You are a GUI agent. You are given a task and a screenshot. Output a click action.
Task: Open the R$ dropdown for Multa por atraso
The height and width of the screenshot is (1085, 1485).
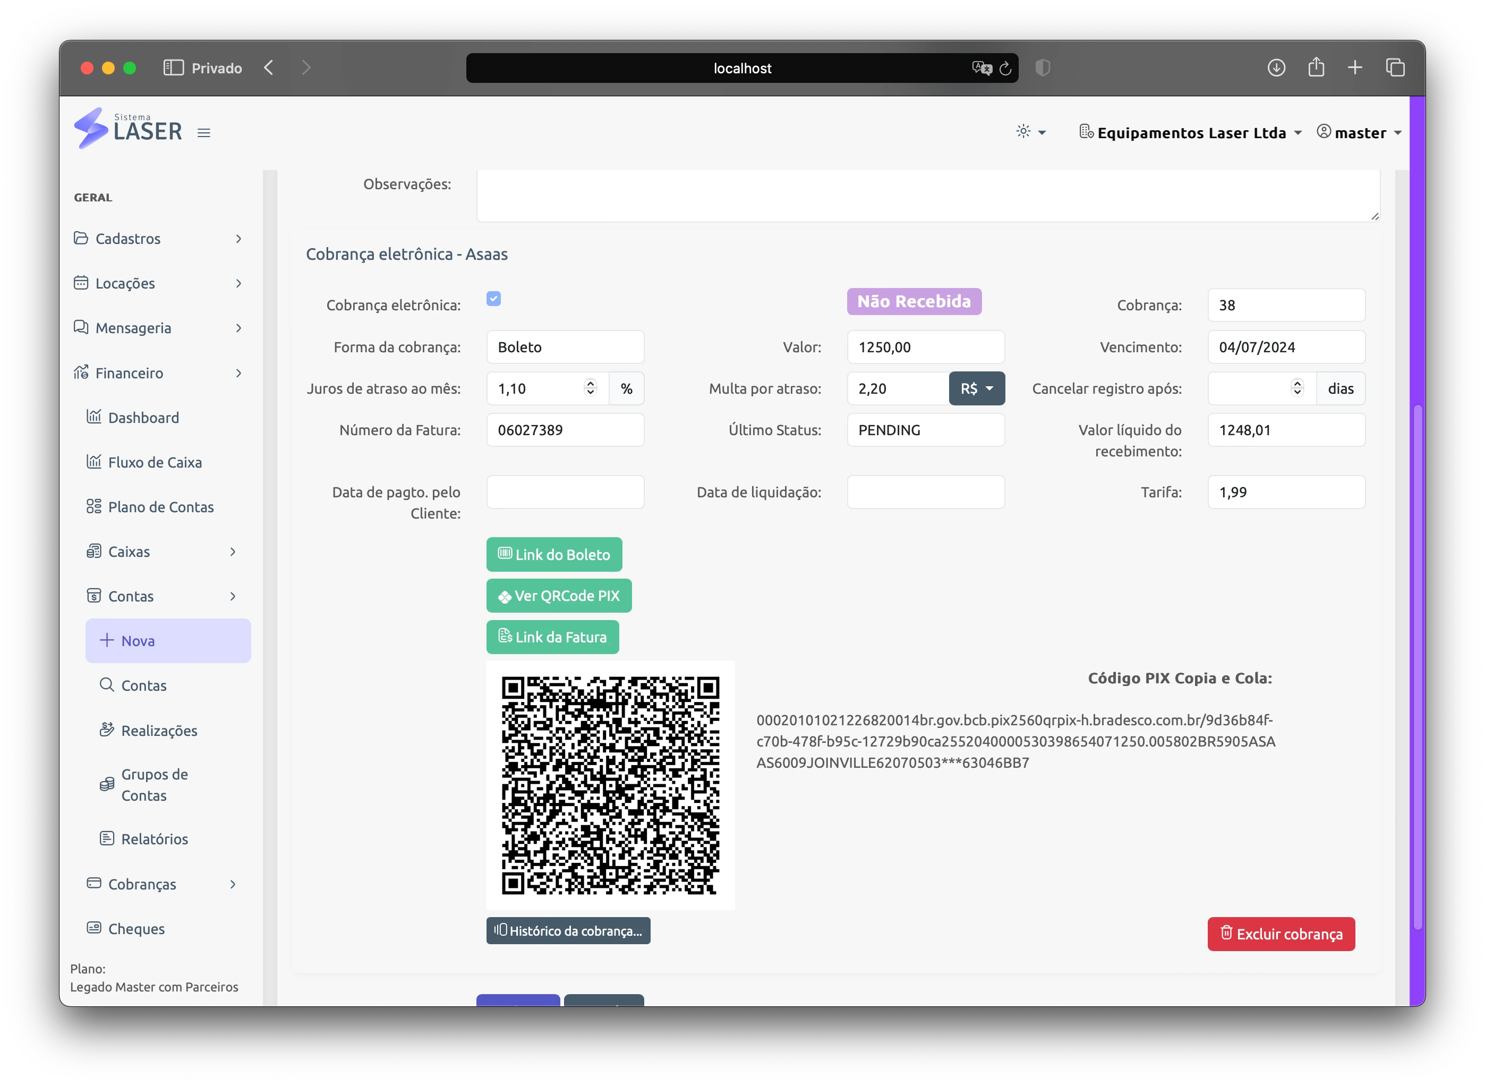(976, 388)
